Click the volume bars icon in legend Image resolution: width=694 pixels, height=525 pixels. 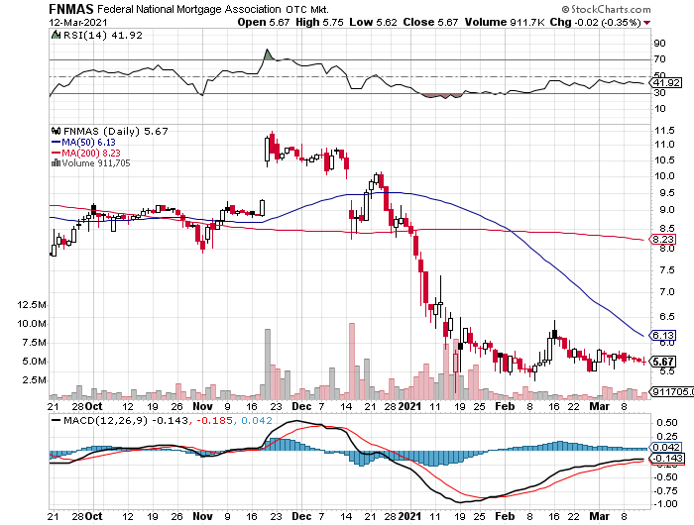[56, 163]
